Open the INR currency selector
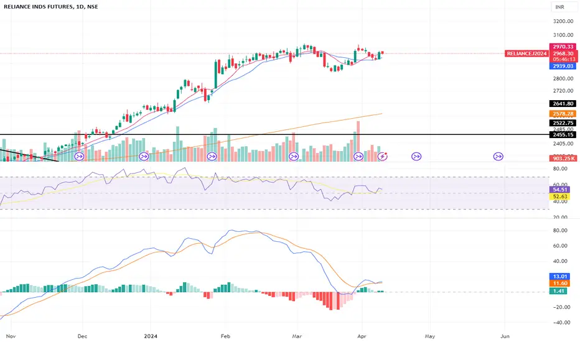 [x=563, y=7]
